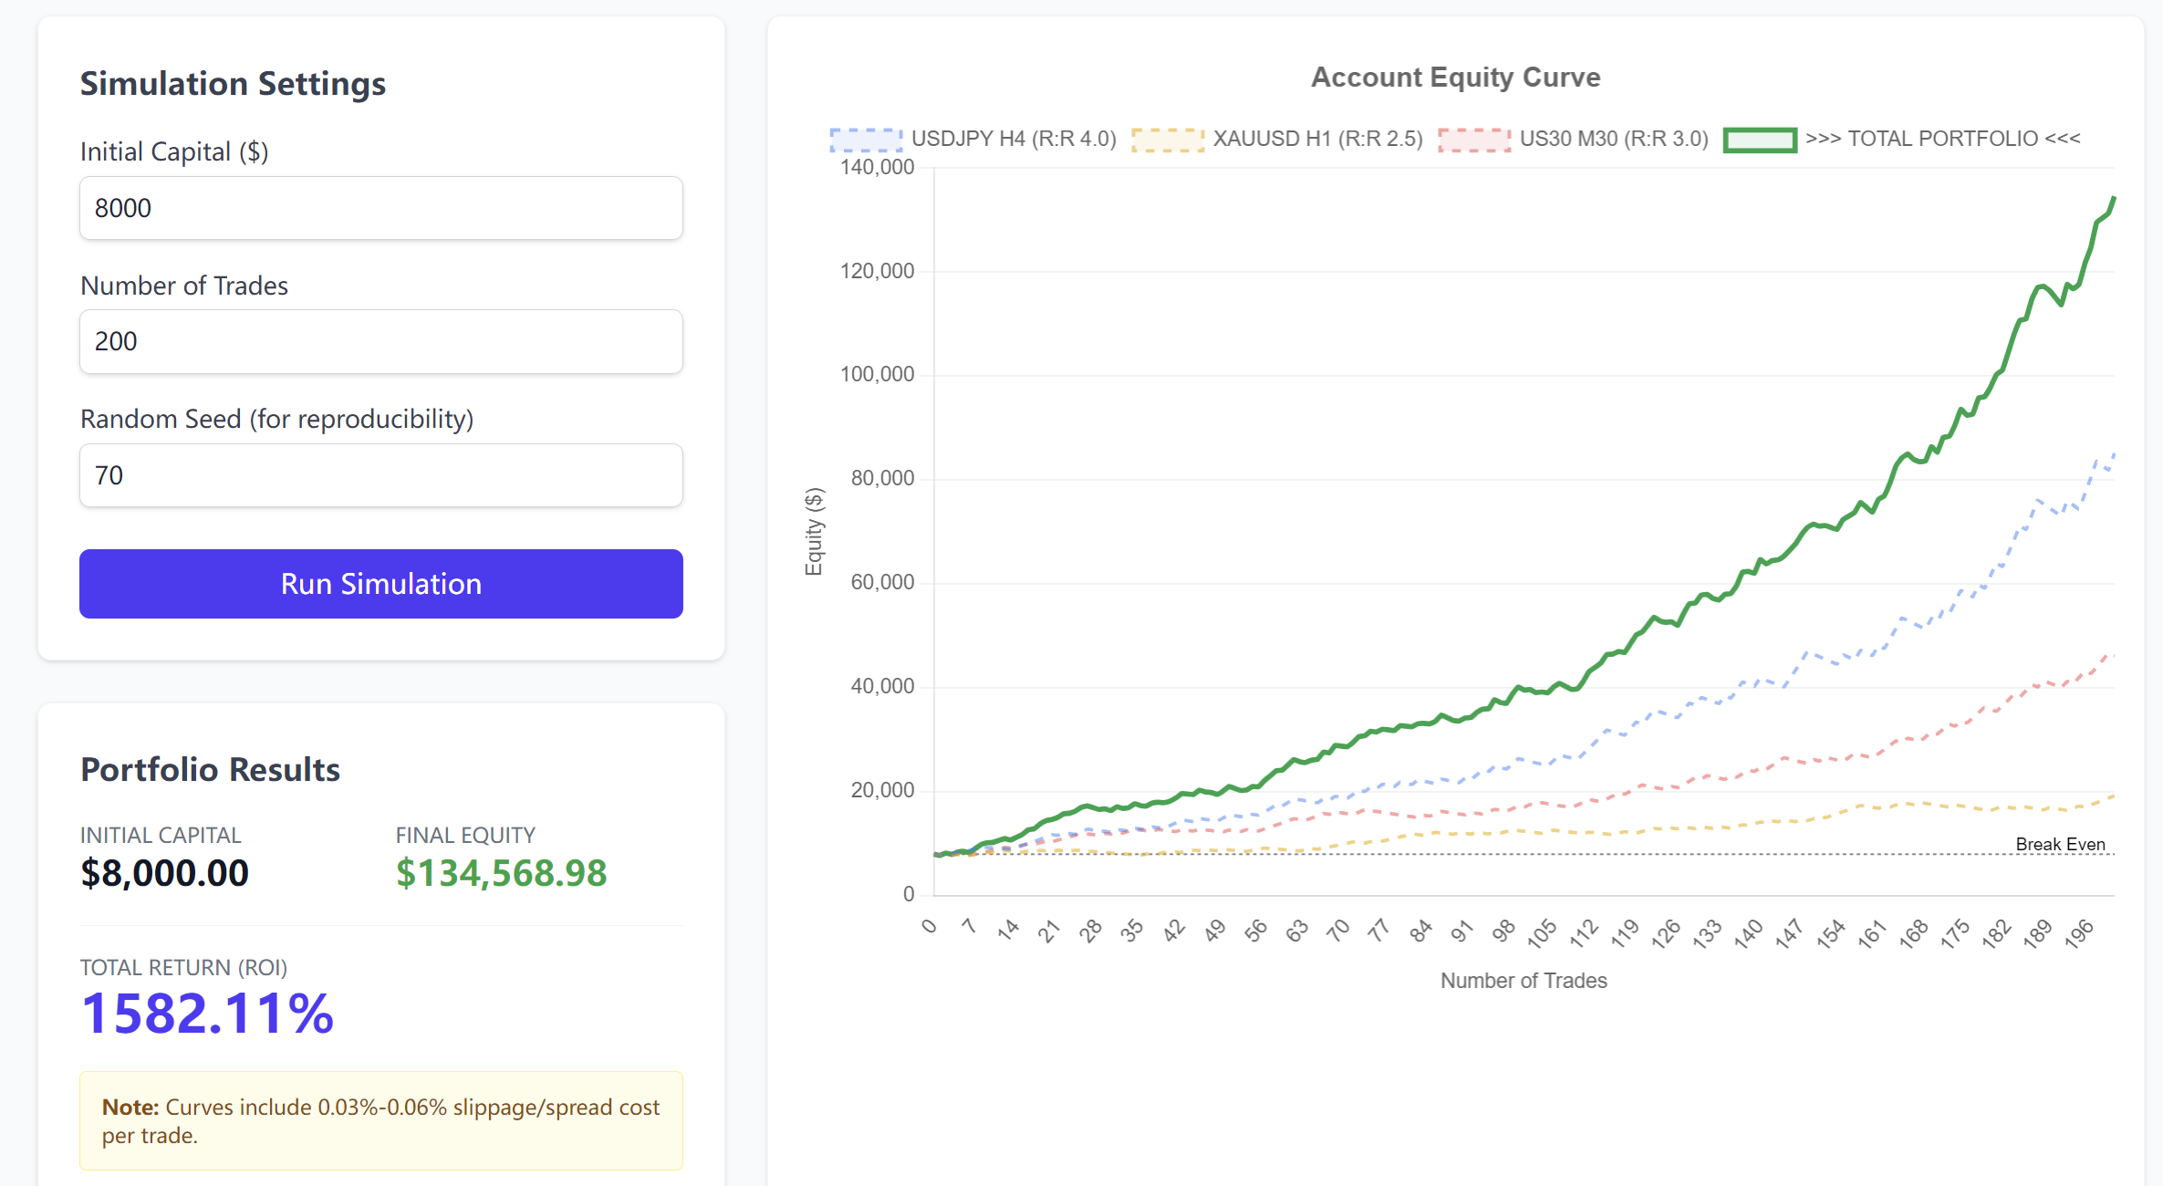Screen dimensions: 2163x1186
Task: Click the green portfolio curve end peak
Action: [2113, 199]
